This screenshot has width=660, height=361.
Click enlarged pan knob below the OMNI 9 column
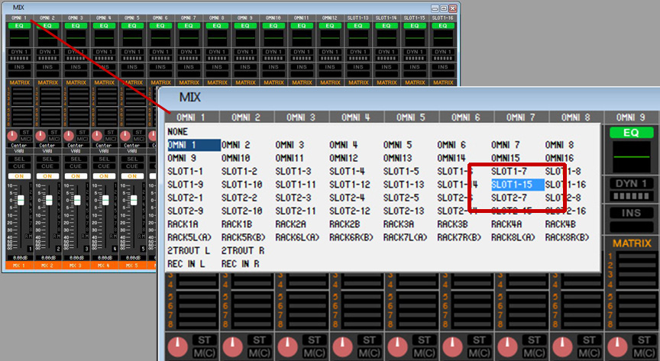pyautogui.click(x=617, y=347)
